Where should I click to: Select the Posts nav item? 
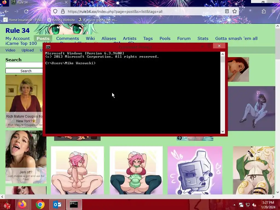click(43, 38)
